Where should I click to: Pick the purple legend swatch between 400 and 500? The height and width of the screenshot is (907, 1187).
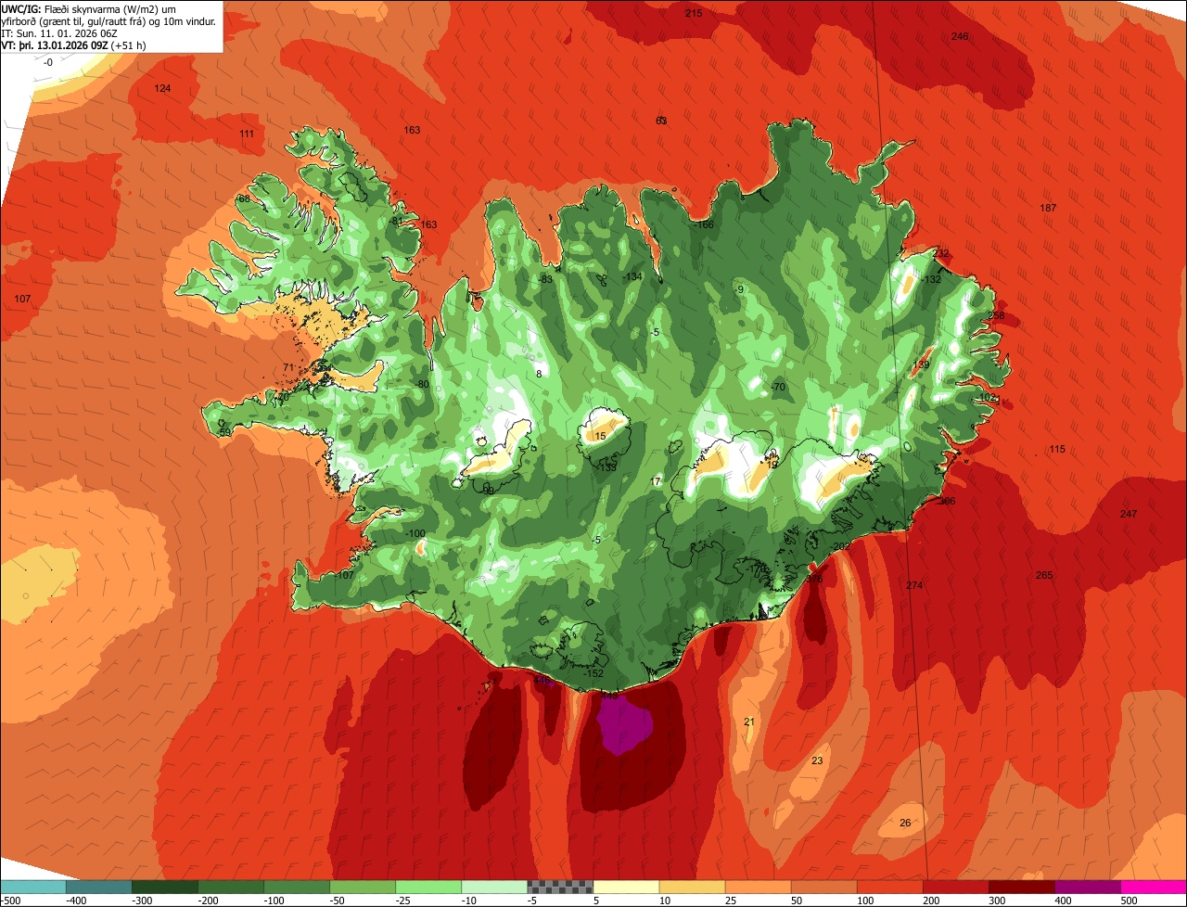point(1087,887)
